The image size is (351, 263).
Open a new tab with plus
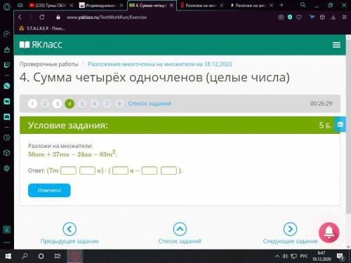[282, 5]
